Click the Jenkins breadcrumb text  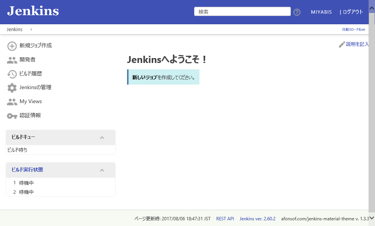click(14, 30)
